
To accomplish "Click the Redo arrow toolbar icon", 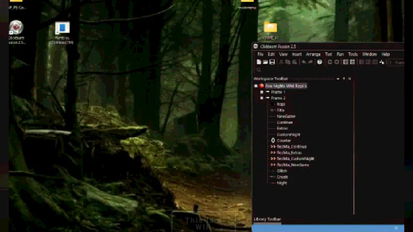I will (x=310, y=62).
